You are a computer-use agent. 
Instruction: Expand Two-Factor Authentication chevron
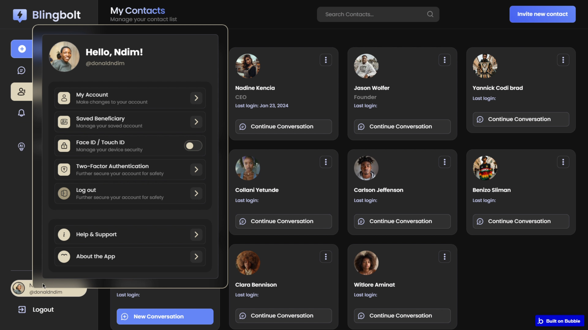pyautogui.click(x=196, y=170)
